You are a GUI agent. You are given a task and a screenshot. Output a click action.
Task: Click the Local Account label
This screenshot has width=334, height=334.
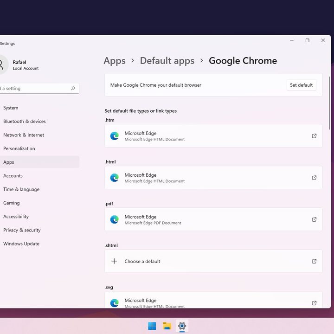[26, 68]
